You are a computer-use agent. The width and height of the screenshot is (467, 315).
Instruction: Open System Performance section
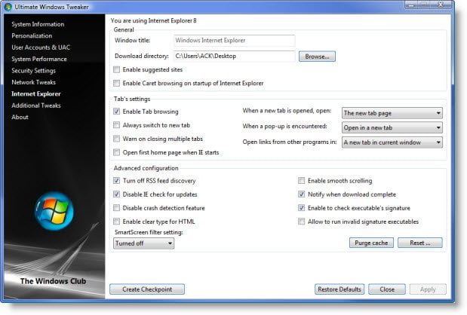39,59
